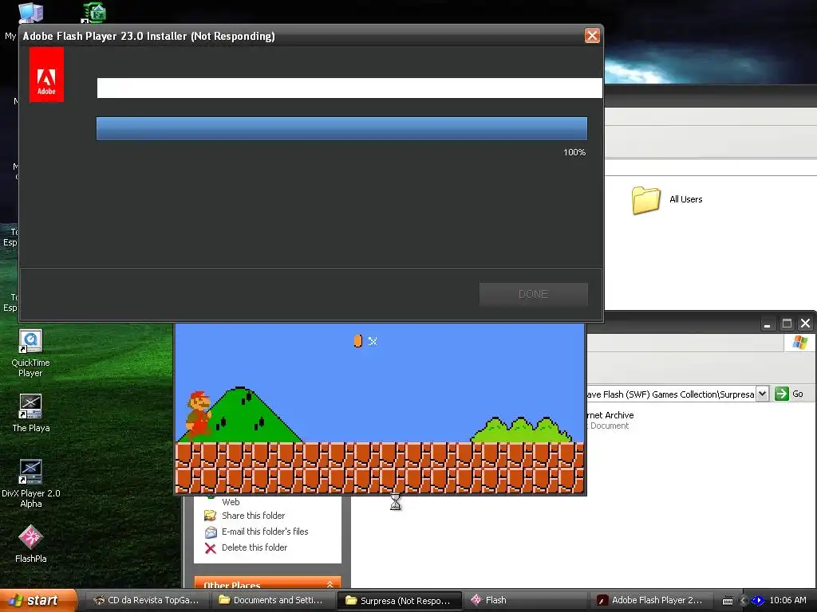Show hidden system tray icons
This screenshot has height=612, width=817.
click(744, 601)
